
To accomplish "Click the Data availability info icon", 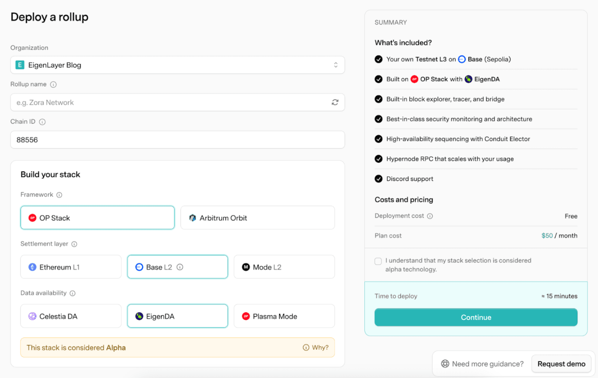I will click(x=73, y=293).
